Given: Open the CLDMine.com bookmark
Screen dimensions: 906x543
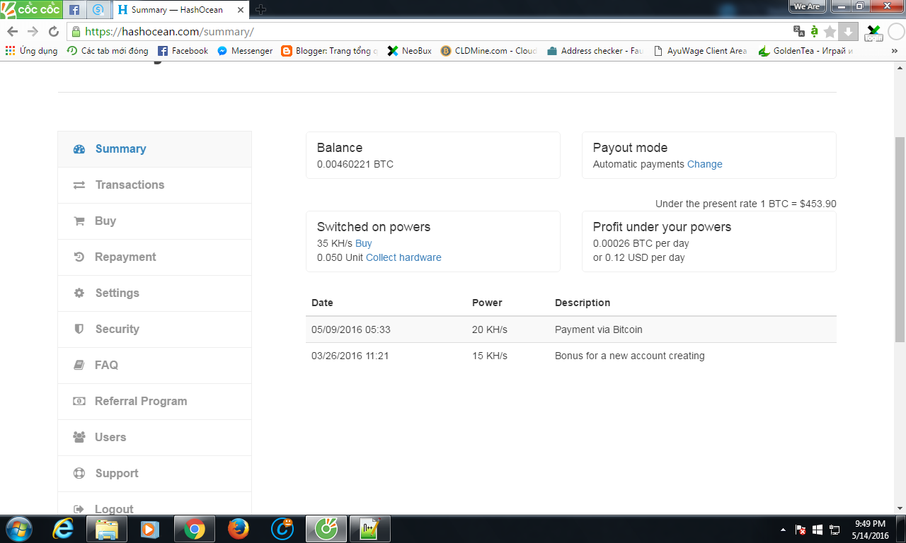Looking at the screenshot, I should (x=488, y=51).
